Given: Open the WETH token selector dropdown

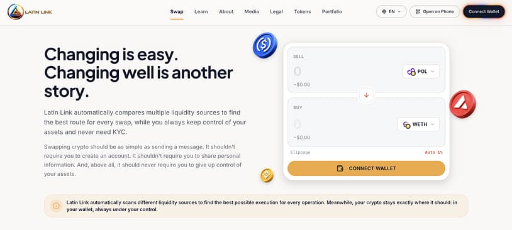Looking at the screenshot, I should 418,124.
